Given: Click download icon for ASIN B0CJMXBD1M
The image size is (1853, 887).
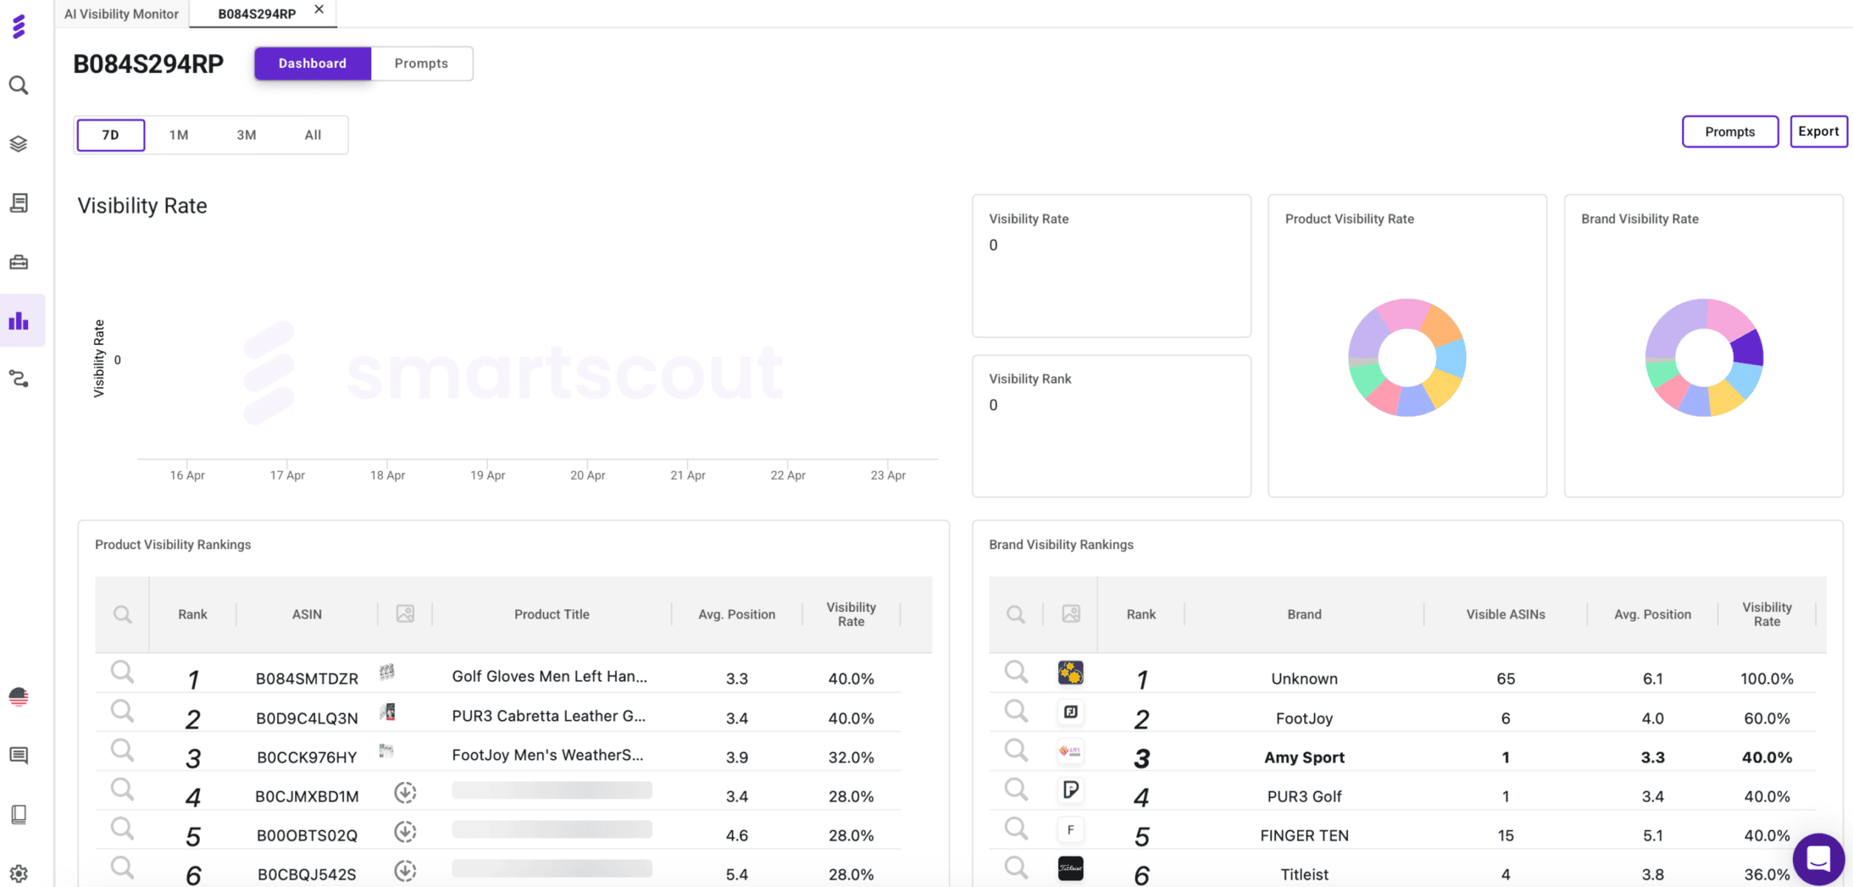Looking at the screenshot, I should click(404, 793).
